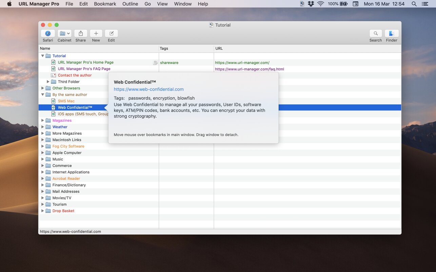Expand the Magazines folder
Viewport: 436px width, 272px height.
43,120
